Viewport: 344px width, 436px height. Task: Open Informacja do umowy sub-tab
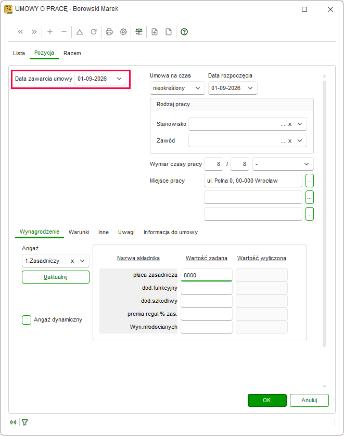coord(171,232)
